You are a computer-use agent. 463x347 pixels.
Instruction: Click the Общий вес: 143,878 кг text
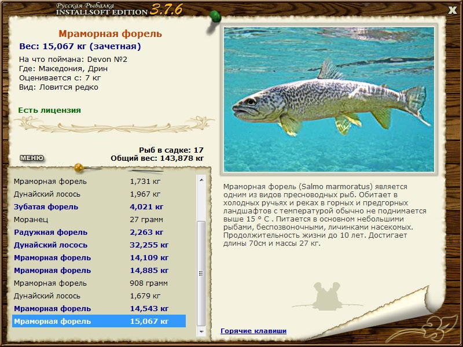click(x=157, y=158)
